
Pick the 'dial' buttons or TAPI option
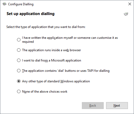pos(19,71)
